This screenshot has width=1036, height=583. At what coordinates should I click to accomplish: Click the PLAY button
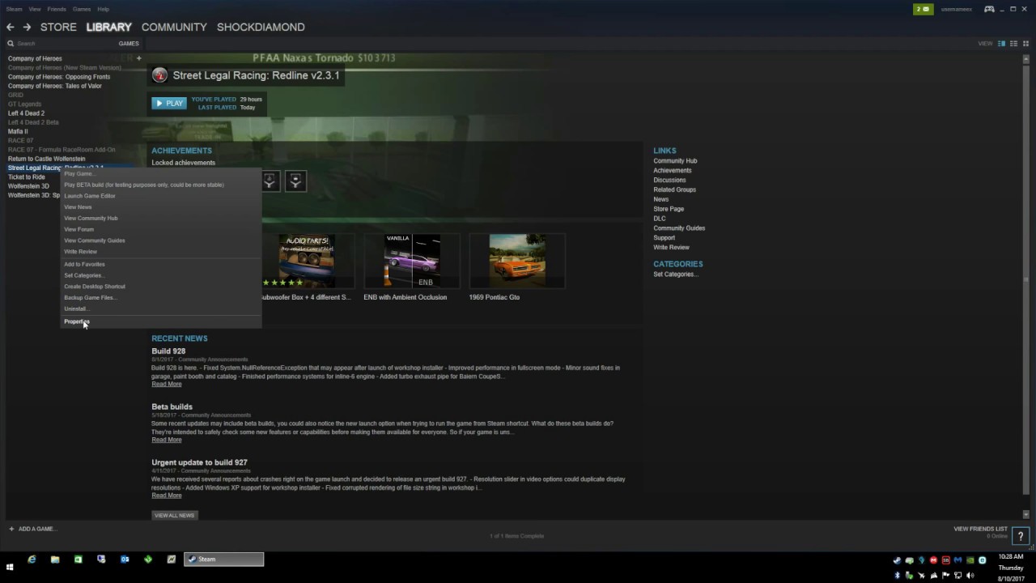169,103
